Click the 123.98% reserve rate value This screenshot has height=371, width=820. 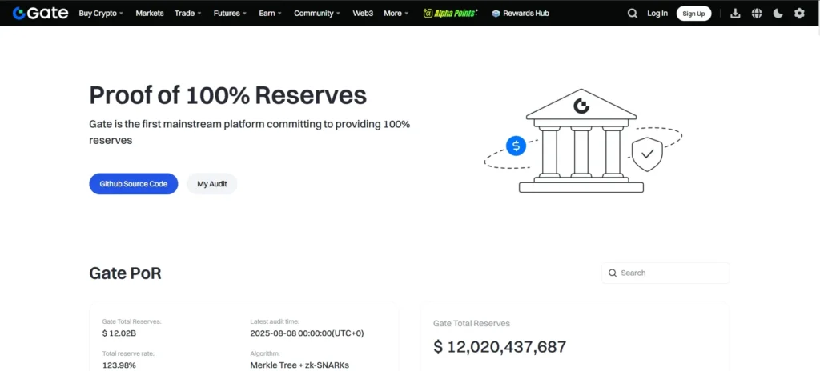[x=119, y=365]
